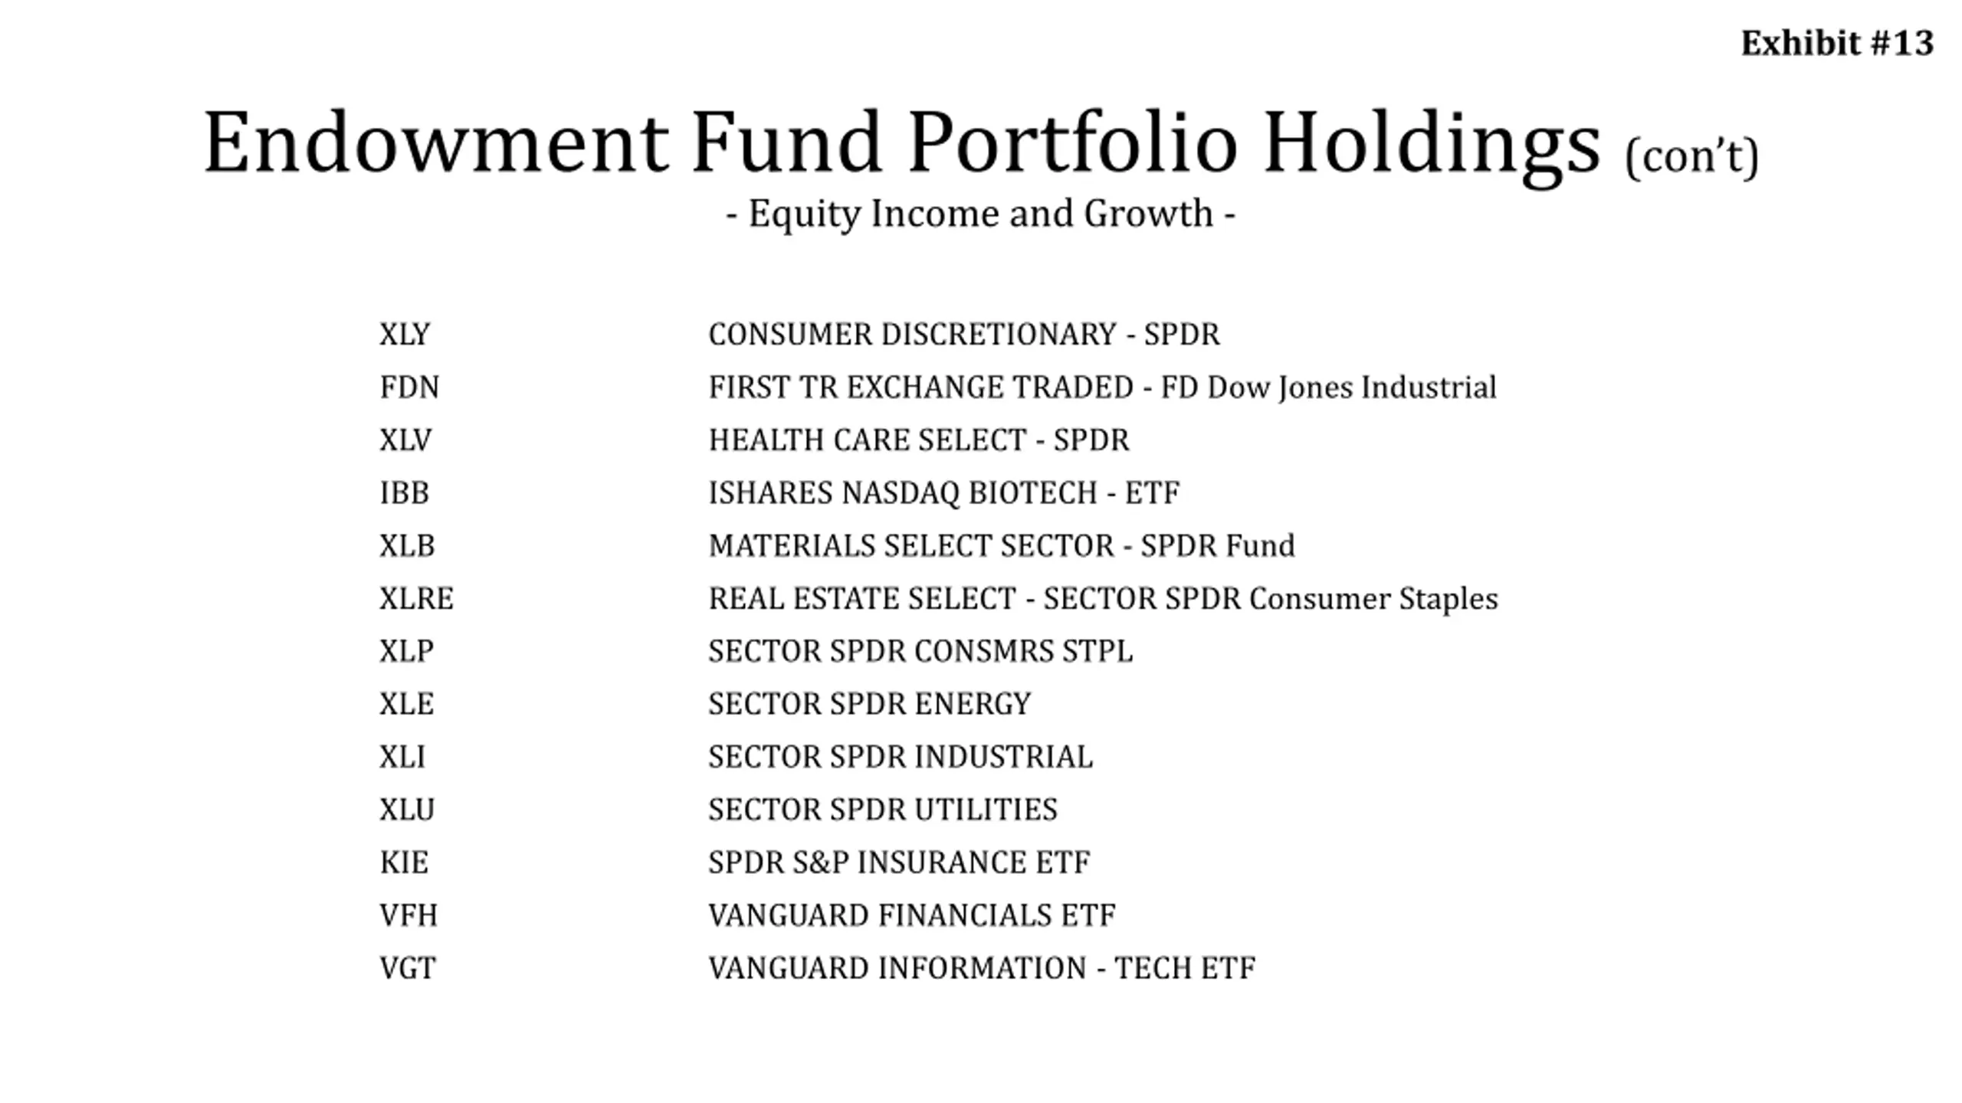
Task: Select the XLY ticker symbol
Action: [405, 334]
